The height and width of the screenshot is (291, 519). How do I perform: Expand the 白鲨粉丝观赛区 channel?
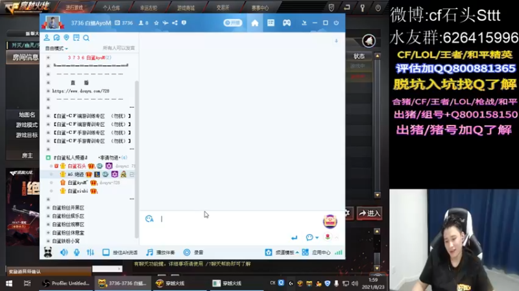click(x=48, y=224)
